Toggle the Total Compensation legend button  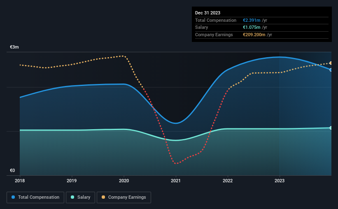[35, 197]
